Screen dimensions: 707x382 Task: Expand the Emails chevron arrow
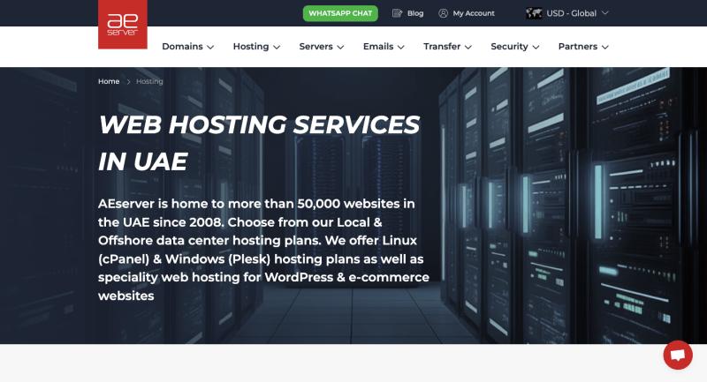pyautogui.click(x=401, y=48)
